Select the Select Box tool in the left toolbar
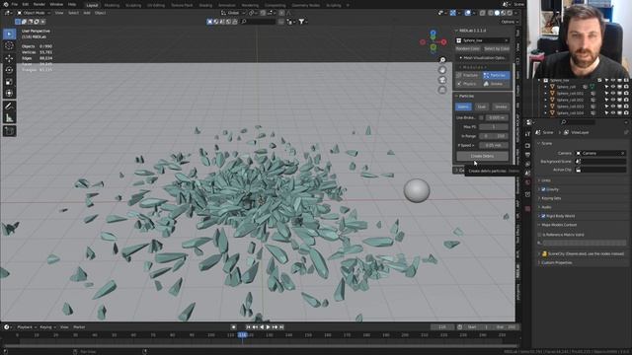 click(9, 35)
